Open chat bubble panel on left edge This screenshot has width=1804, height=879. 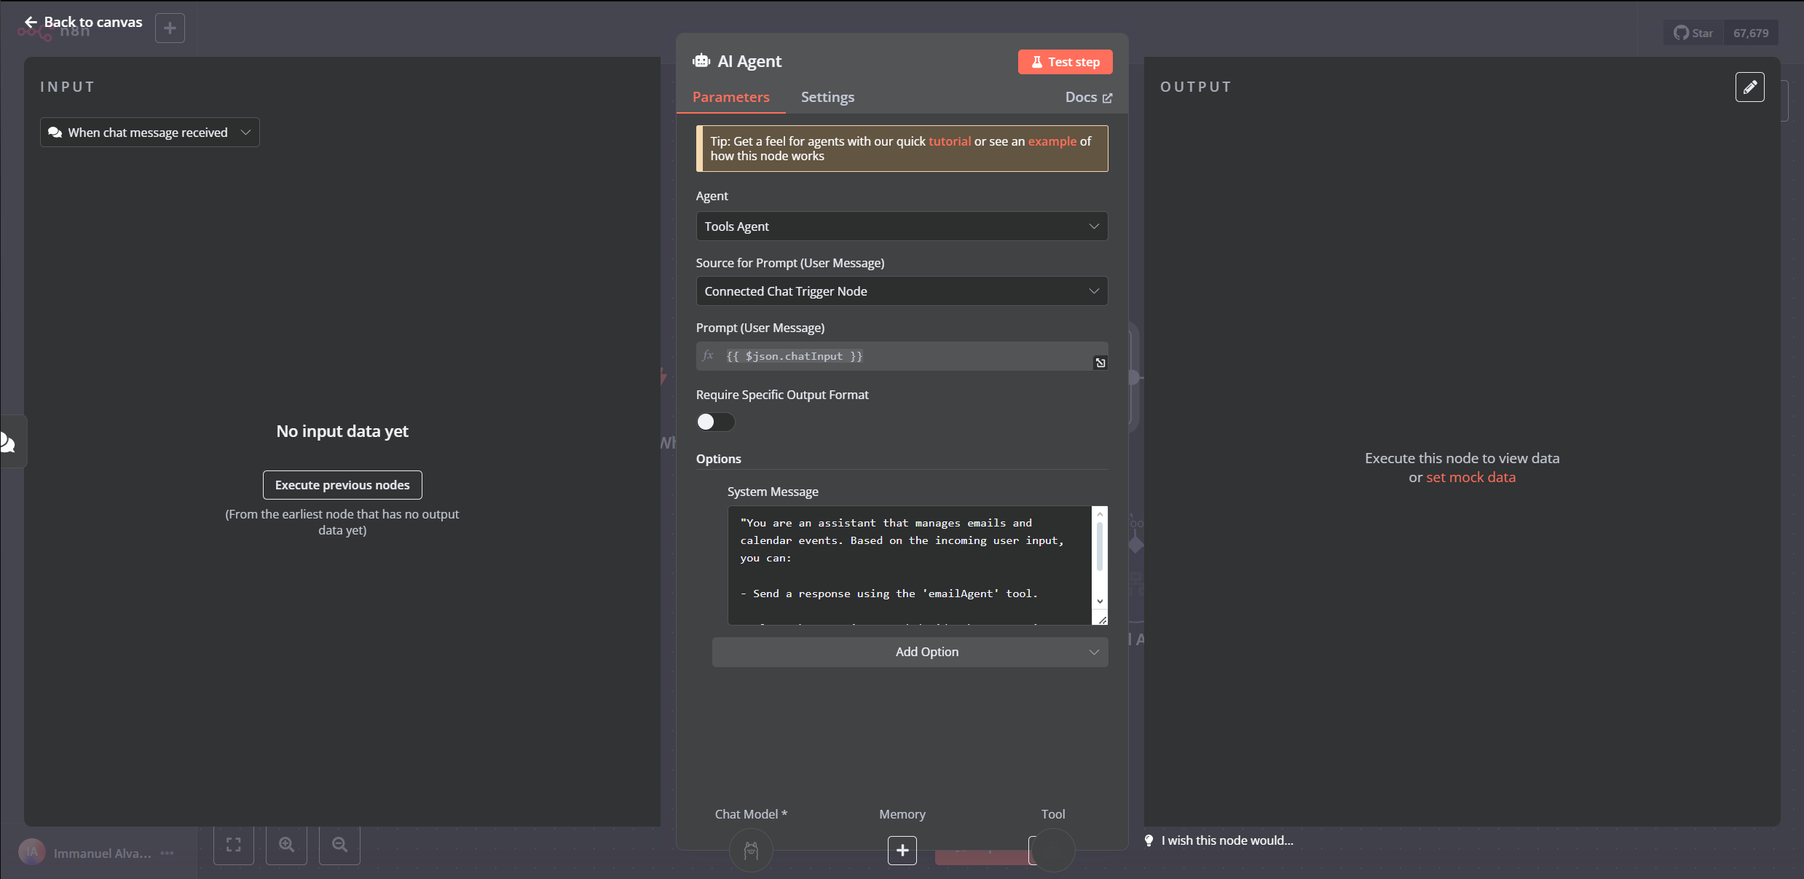(9, 442)
